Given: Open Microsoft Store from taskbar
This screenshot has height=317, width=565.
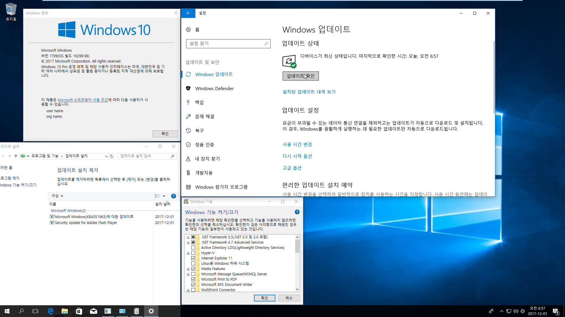Looking at the screenshot, I should click(79, 311).
